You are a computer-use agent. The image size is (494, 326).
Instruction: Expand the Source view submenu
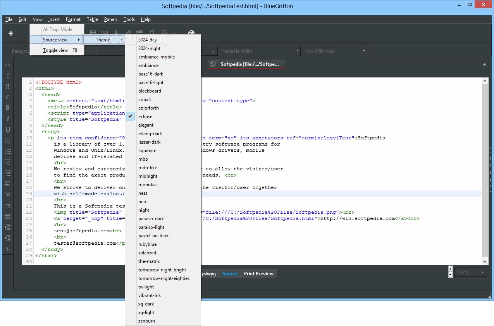pos(57,40)
